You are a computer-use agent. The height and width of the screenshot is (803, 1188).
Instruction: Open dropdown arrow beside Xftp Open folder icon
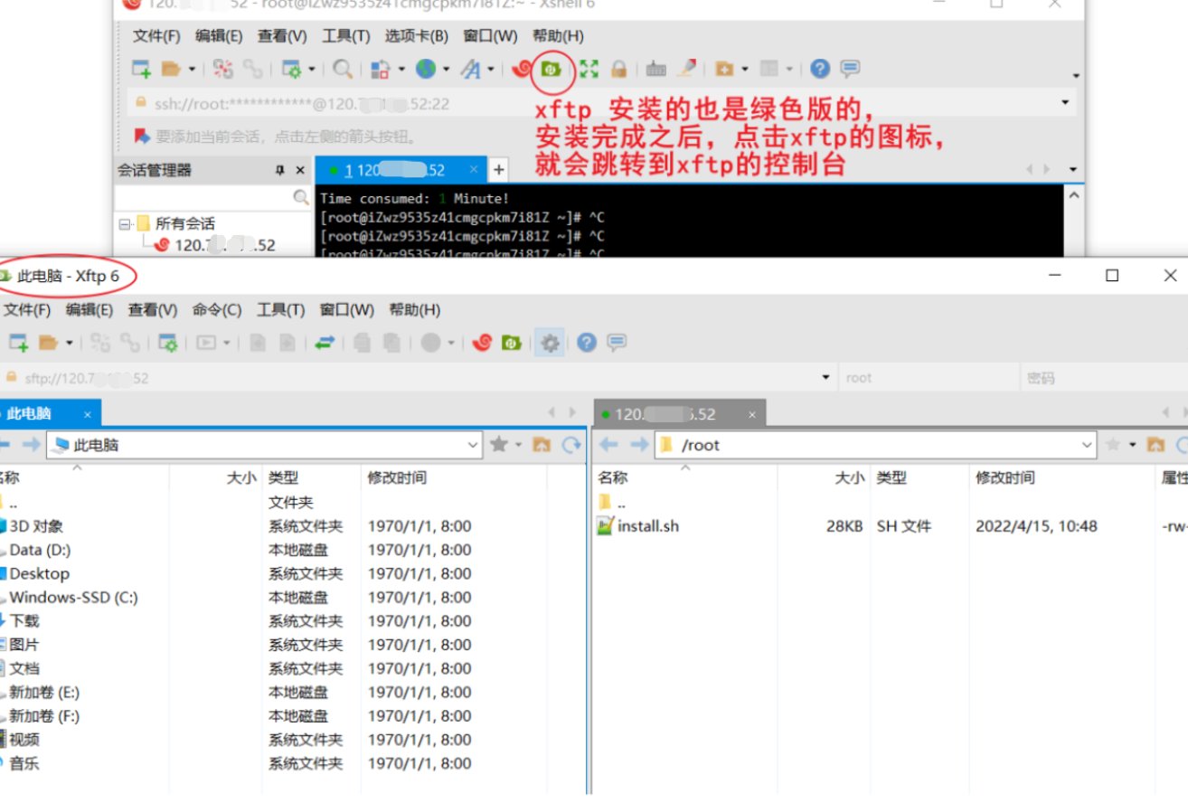pos(68,343)
